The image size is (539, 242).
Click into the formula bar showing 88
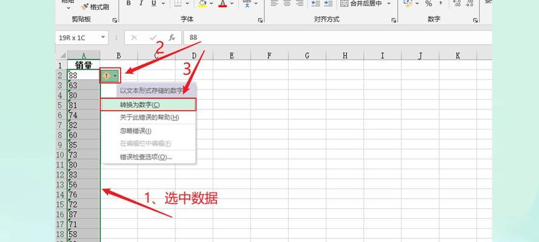point(338,38)
